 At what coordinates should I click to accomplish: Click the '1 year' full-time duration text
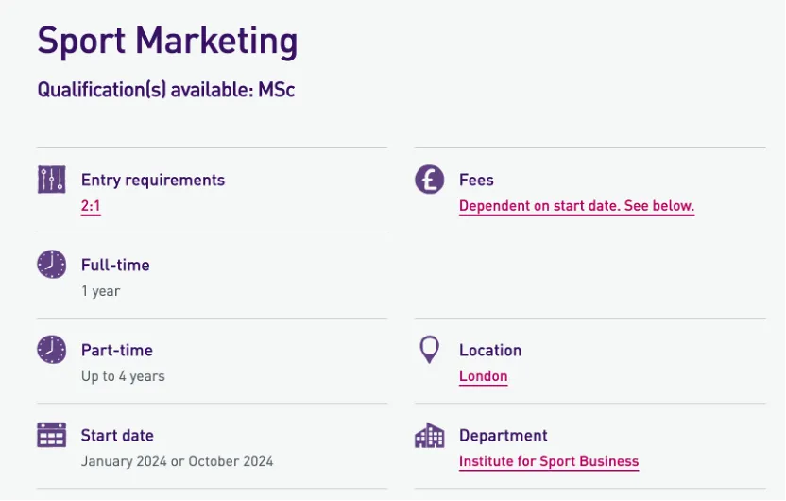coord(100,291)
